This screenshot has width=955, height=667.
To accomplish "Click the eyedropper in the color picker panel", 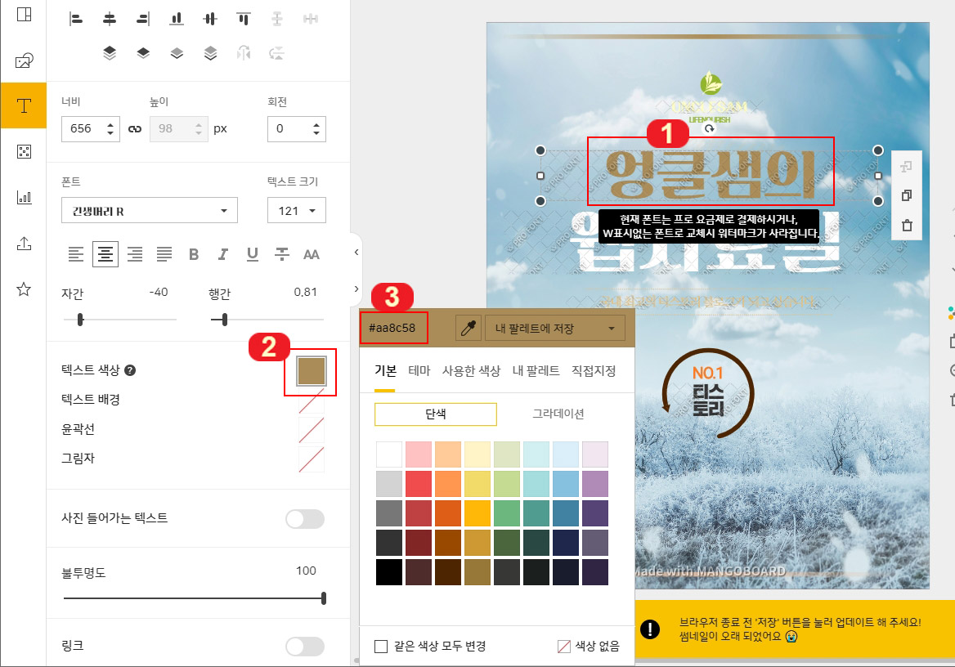I will (469, 327).
